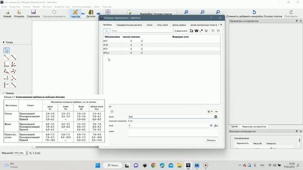The height and width of the screenshot is (170, 303).
Task: Select the crossing-lines point tool
Action: [x=14, y=78]
